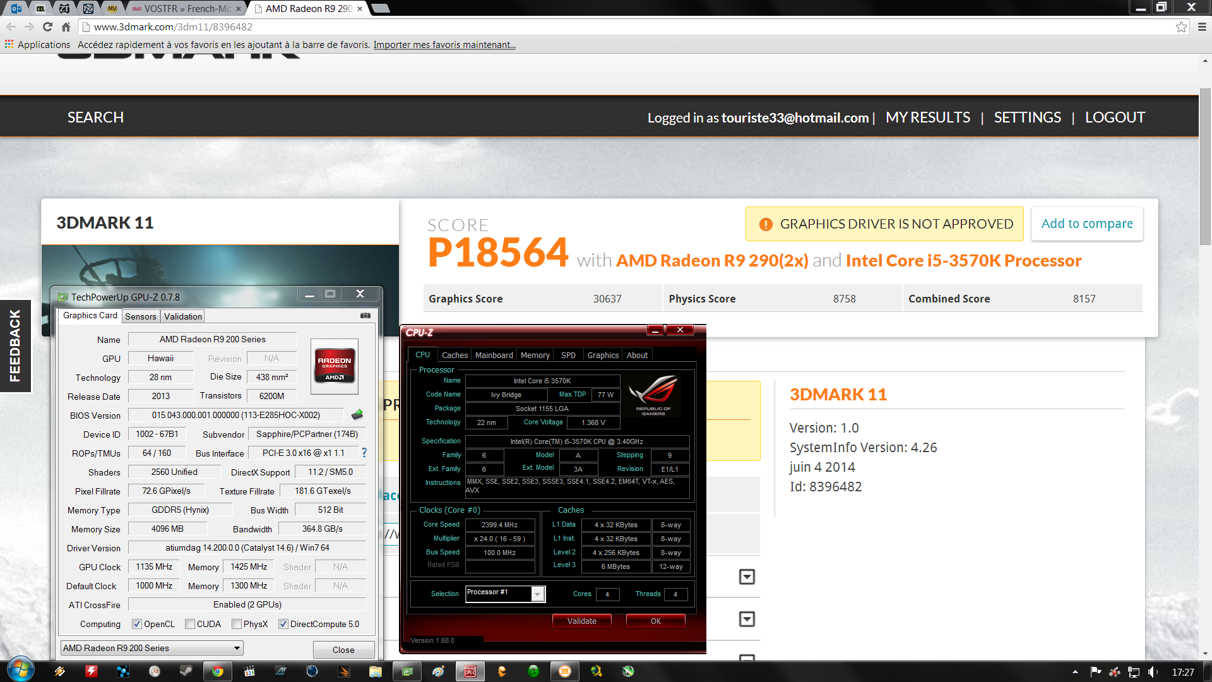
Task: Click Add to compare button
Action: tap(1087, 224)
